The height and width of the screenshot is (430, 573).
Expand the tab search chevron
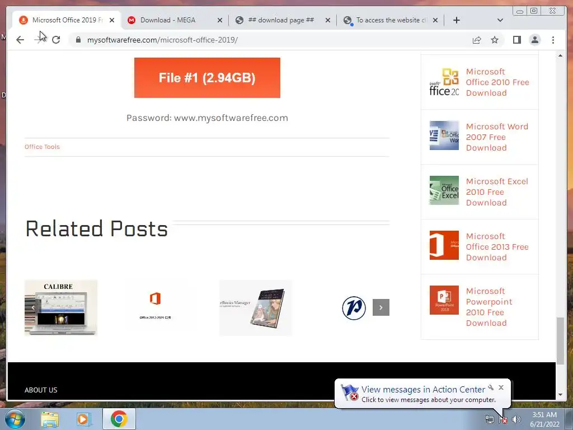tap(500, 20)
